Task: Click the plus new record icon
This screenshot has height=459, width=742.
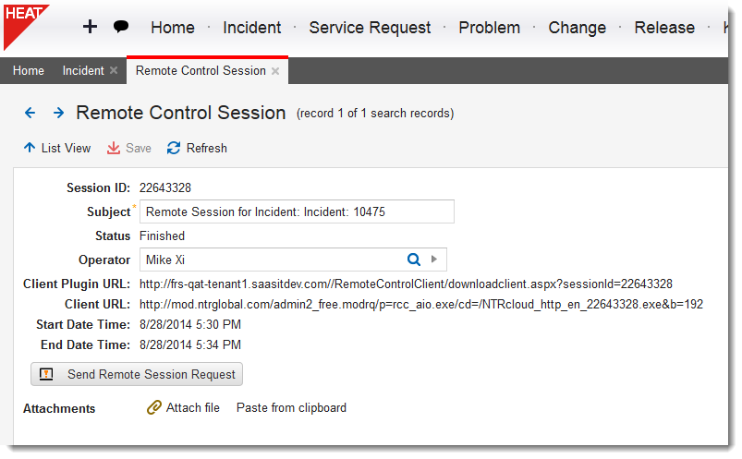Action: [x=90, y=27]
